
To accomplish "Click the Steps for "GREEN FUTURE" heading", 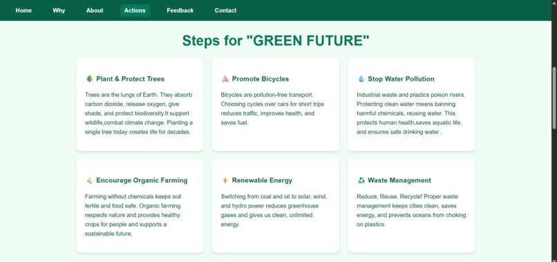I will pyautogui.click(x=276, y=41).
